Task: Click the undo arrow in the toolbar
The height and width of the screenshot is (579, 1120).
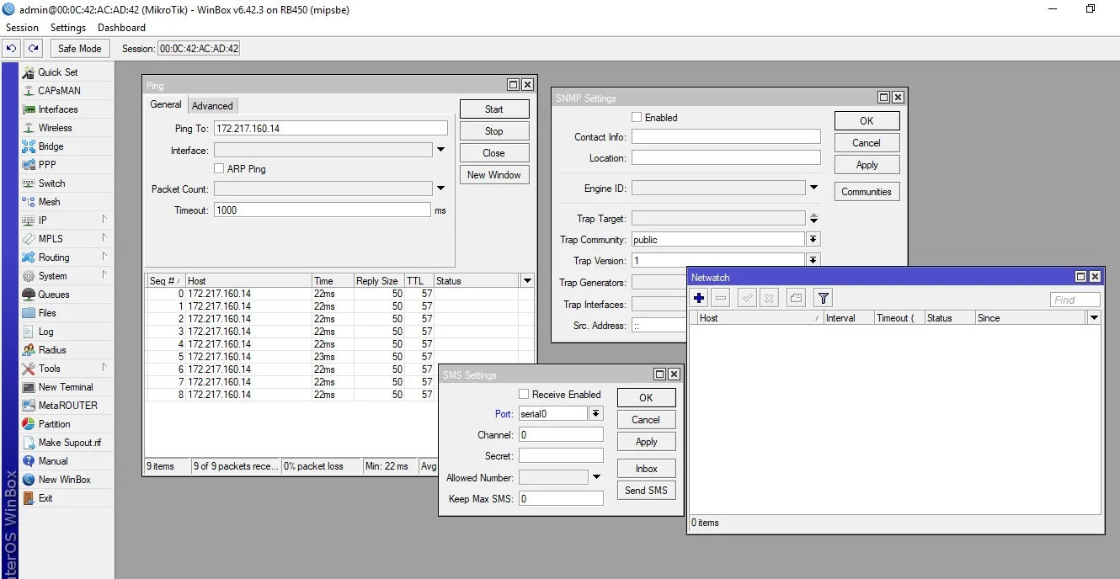Action: click(x=12, y=49)
